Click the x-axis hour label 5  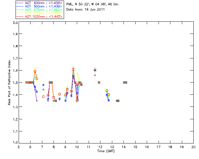pos(19,147)
